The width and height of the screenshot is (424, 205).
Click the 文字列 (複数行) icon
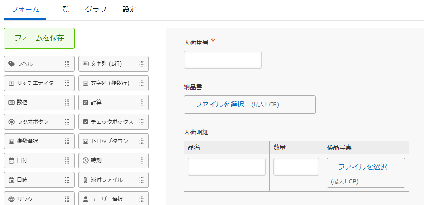(x=85, y=83)
